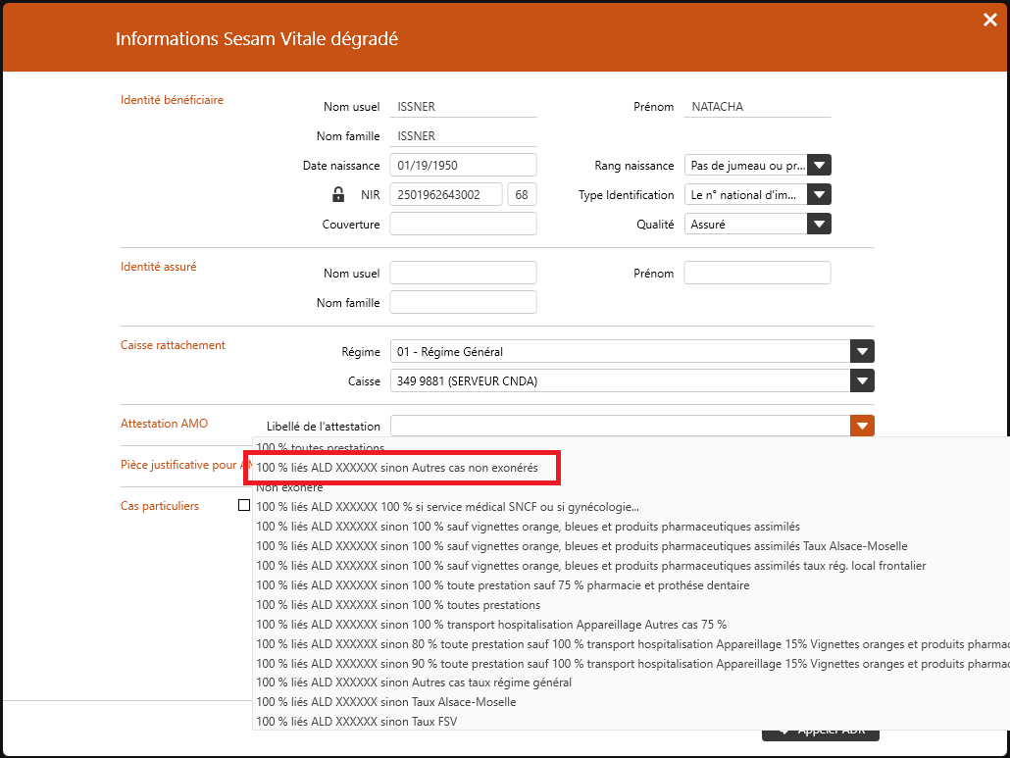Click the padlock icon beside NIR
Image resolution: width=1010 pixels, height=758 pixels.
(x=338, y=194)
